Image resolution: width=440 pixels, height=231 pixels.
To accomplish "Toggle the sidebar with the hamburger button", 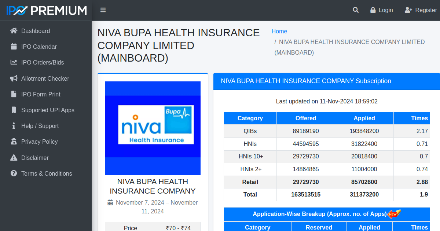I will [103, 10].
